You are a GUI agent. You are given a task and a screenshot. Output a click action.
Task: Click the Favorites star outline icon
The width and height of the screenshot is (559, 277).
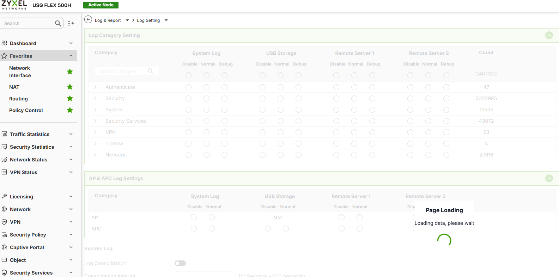tap(4, 56)
